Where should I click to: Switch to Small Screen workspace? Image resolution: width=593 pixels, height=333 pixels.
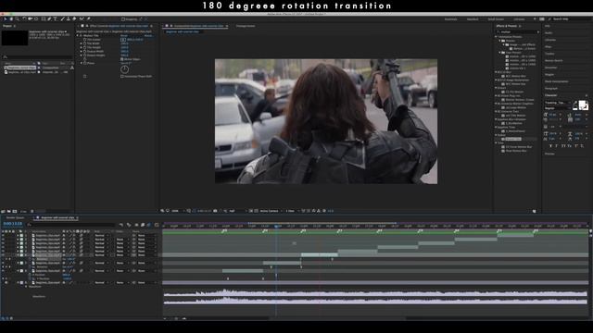[496, 19]
